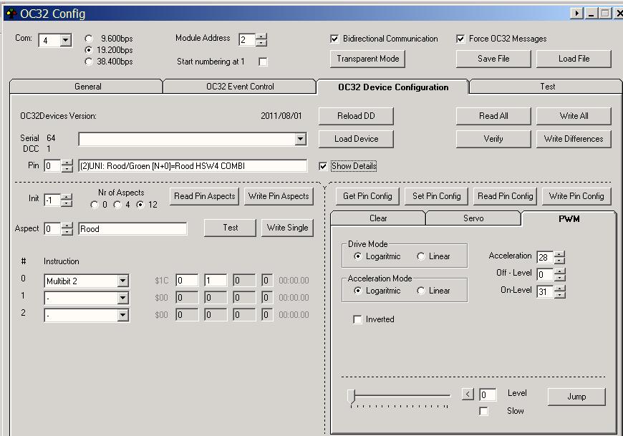Enable the Inverted checkbox
623x436 pixels.
pyautogui.click(x=357, y=319)
